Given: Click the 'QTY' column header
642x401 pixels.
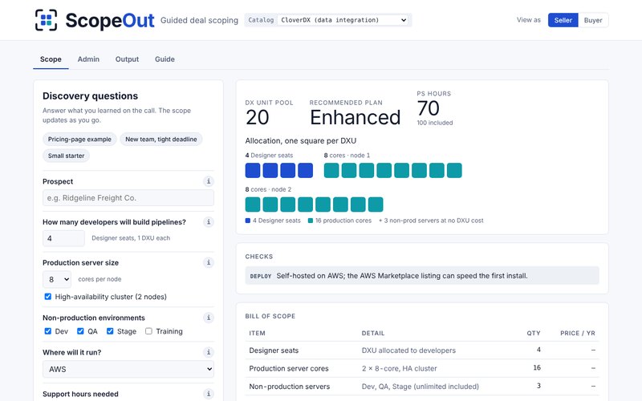Looking at the screenshot, I should [x=534, y=333].
